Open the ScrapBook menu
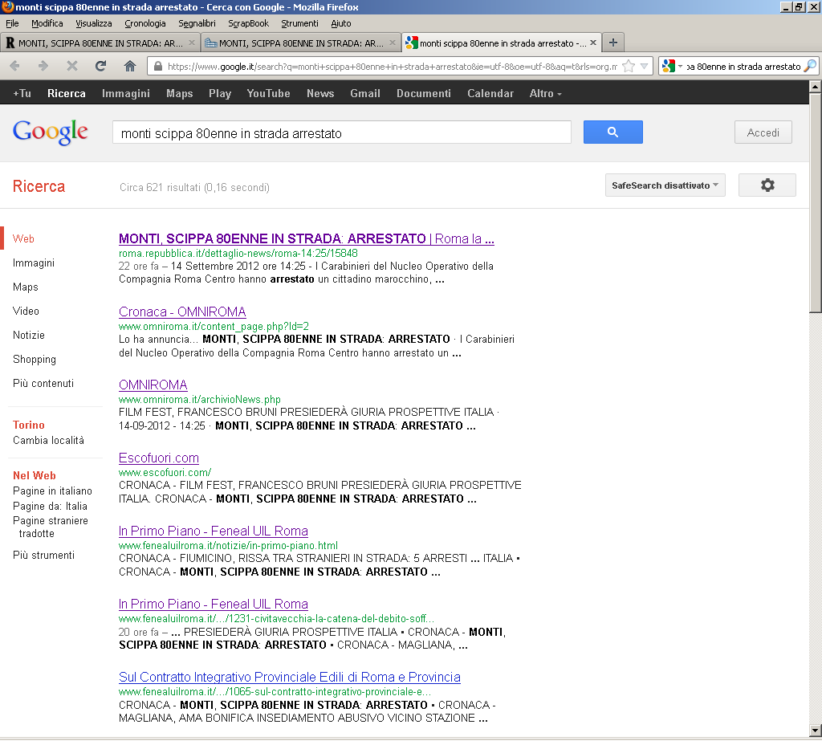The height and width of the screenshot is (741, 822). point(249,23)
